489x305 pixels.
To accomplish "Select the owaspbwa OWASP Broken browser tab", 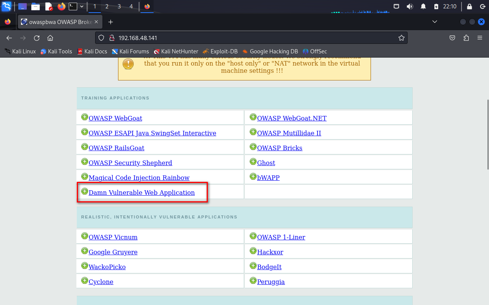I will (60, 22).
